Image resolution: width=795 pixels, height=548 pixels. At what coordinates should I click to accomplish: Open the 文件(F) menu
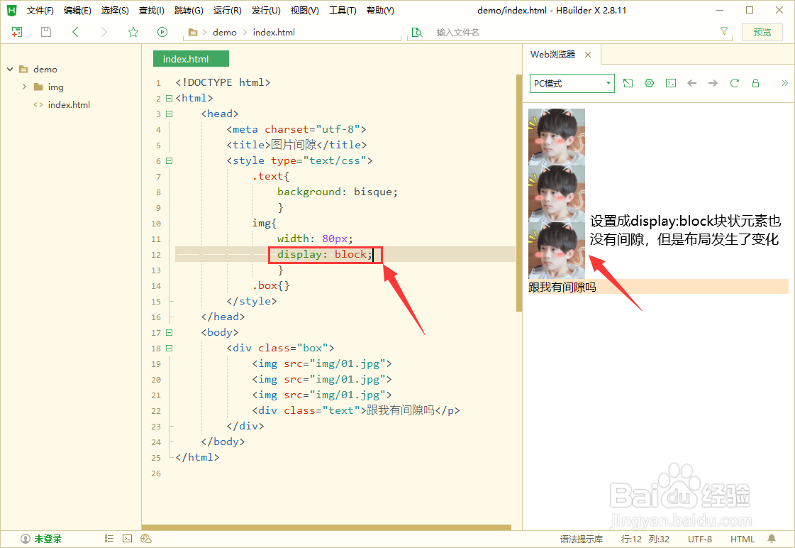click(x=40, y=10)
